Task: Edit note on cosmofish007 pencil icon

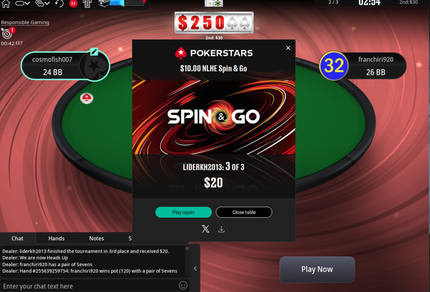Action: pos(94,51)
